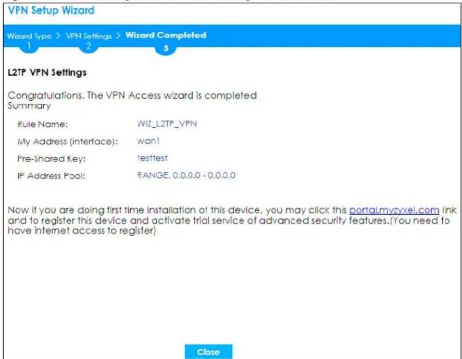
Task: Click the Summary text
Action: [x=29, y=106]
